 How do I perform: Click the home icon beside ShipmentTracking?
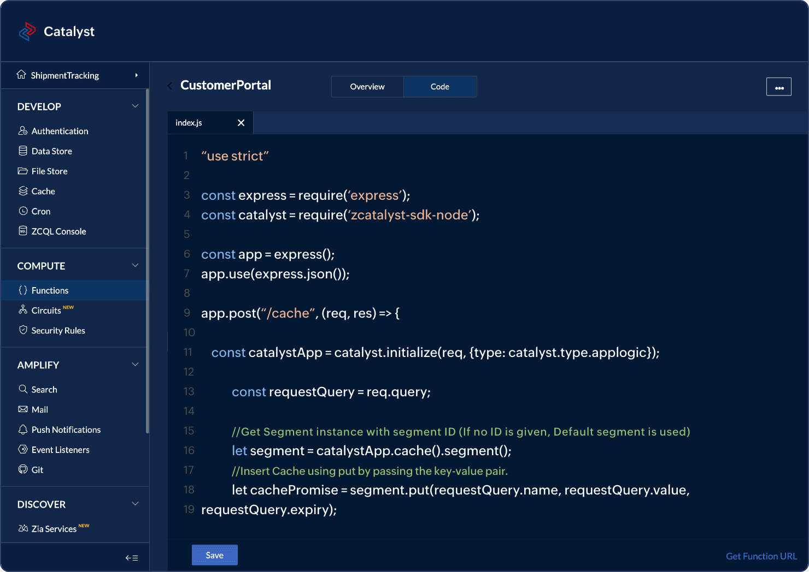coord(21,74)
